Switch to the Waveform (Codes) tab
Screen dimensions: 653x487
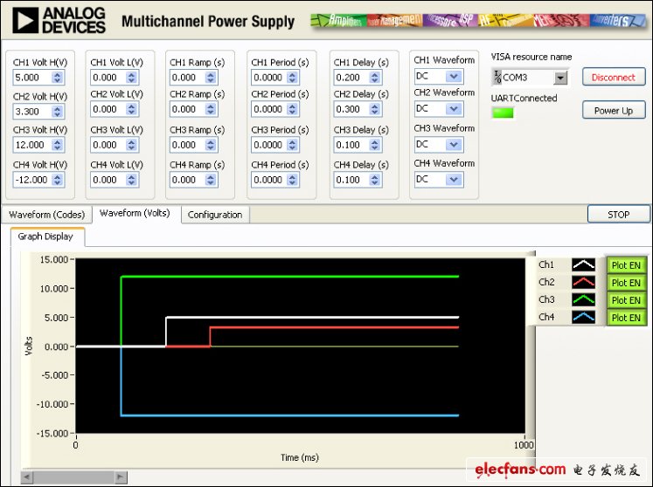pos(45,214)
